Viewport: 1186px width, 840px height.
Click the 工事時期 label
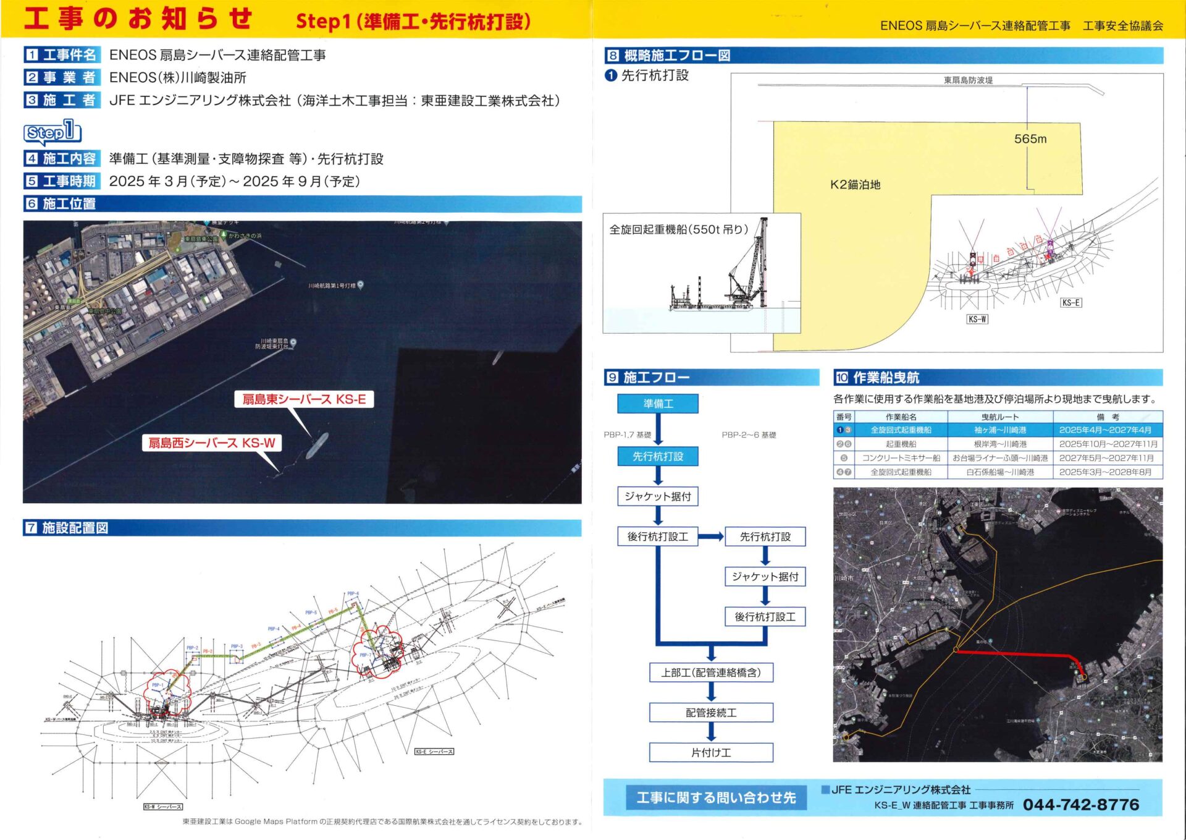point(61,181)
